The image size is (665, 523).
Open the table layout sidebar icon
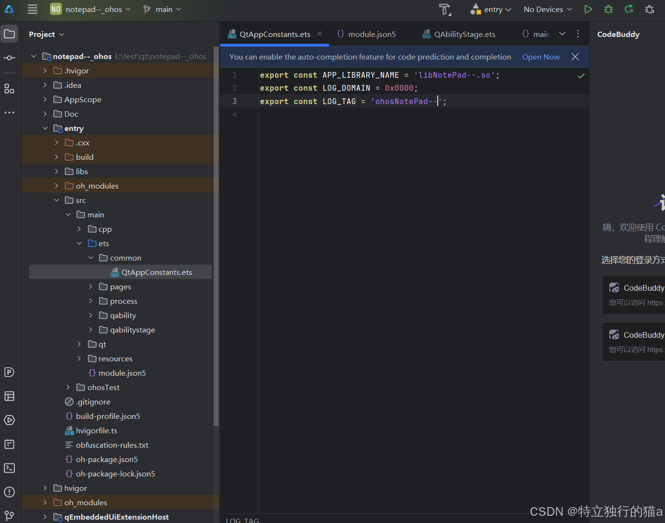pos(9,396)
